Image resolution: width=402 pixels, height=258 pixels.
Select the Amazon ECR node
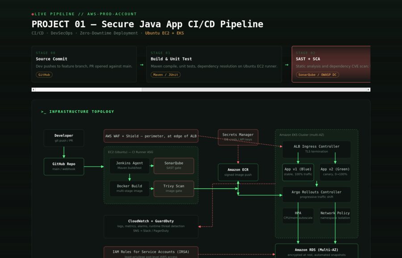click(238, 172)
